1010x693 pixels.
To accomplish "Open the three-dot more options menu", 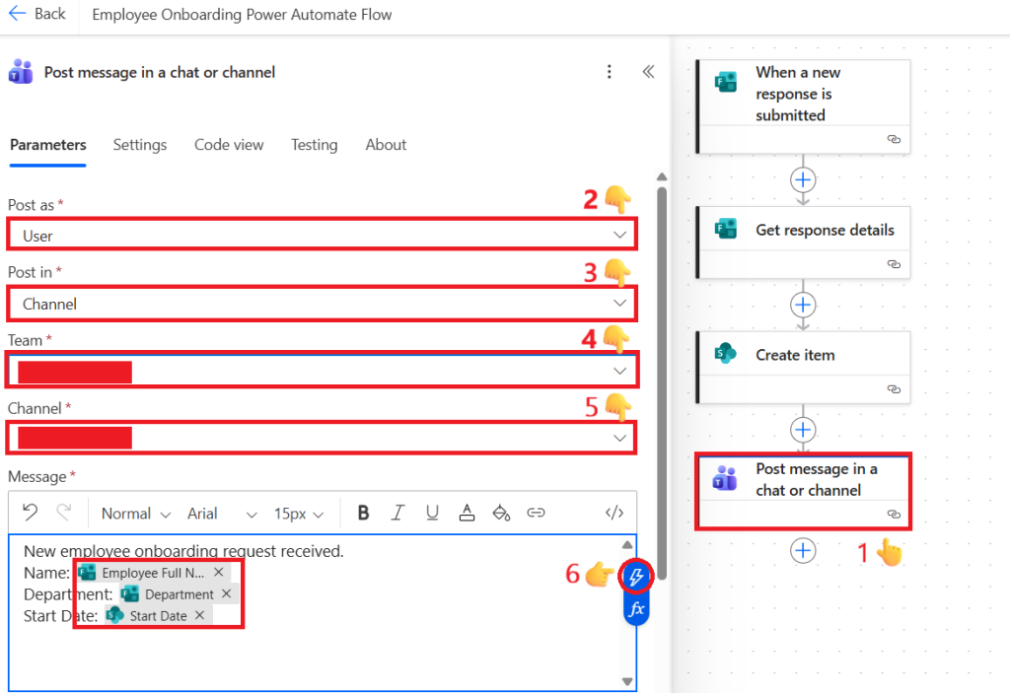I will coord(610,72).
